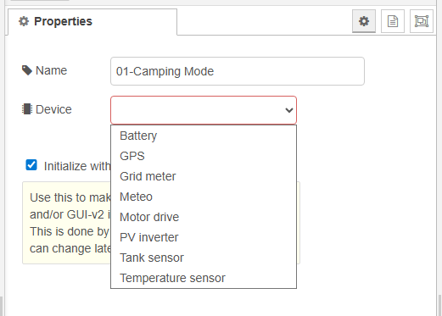
Task: Click the gear icon in Properties tab
Action: [x=24, y=21]
